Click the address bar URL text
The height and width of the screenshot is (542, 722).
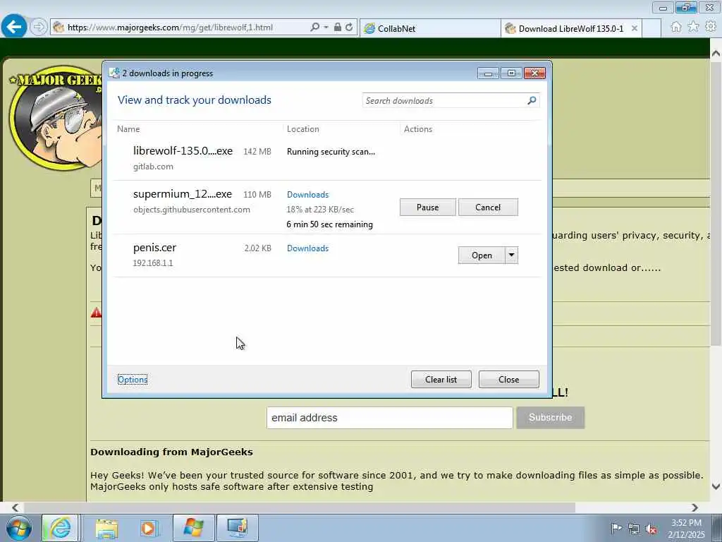[170, 28]
